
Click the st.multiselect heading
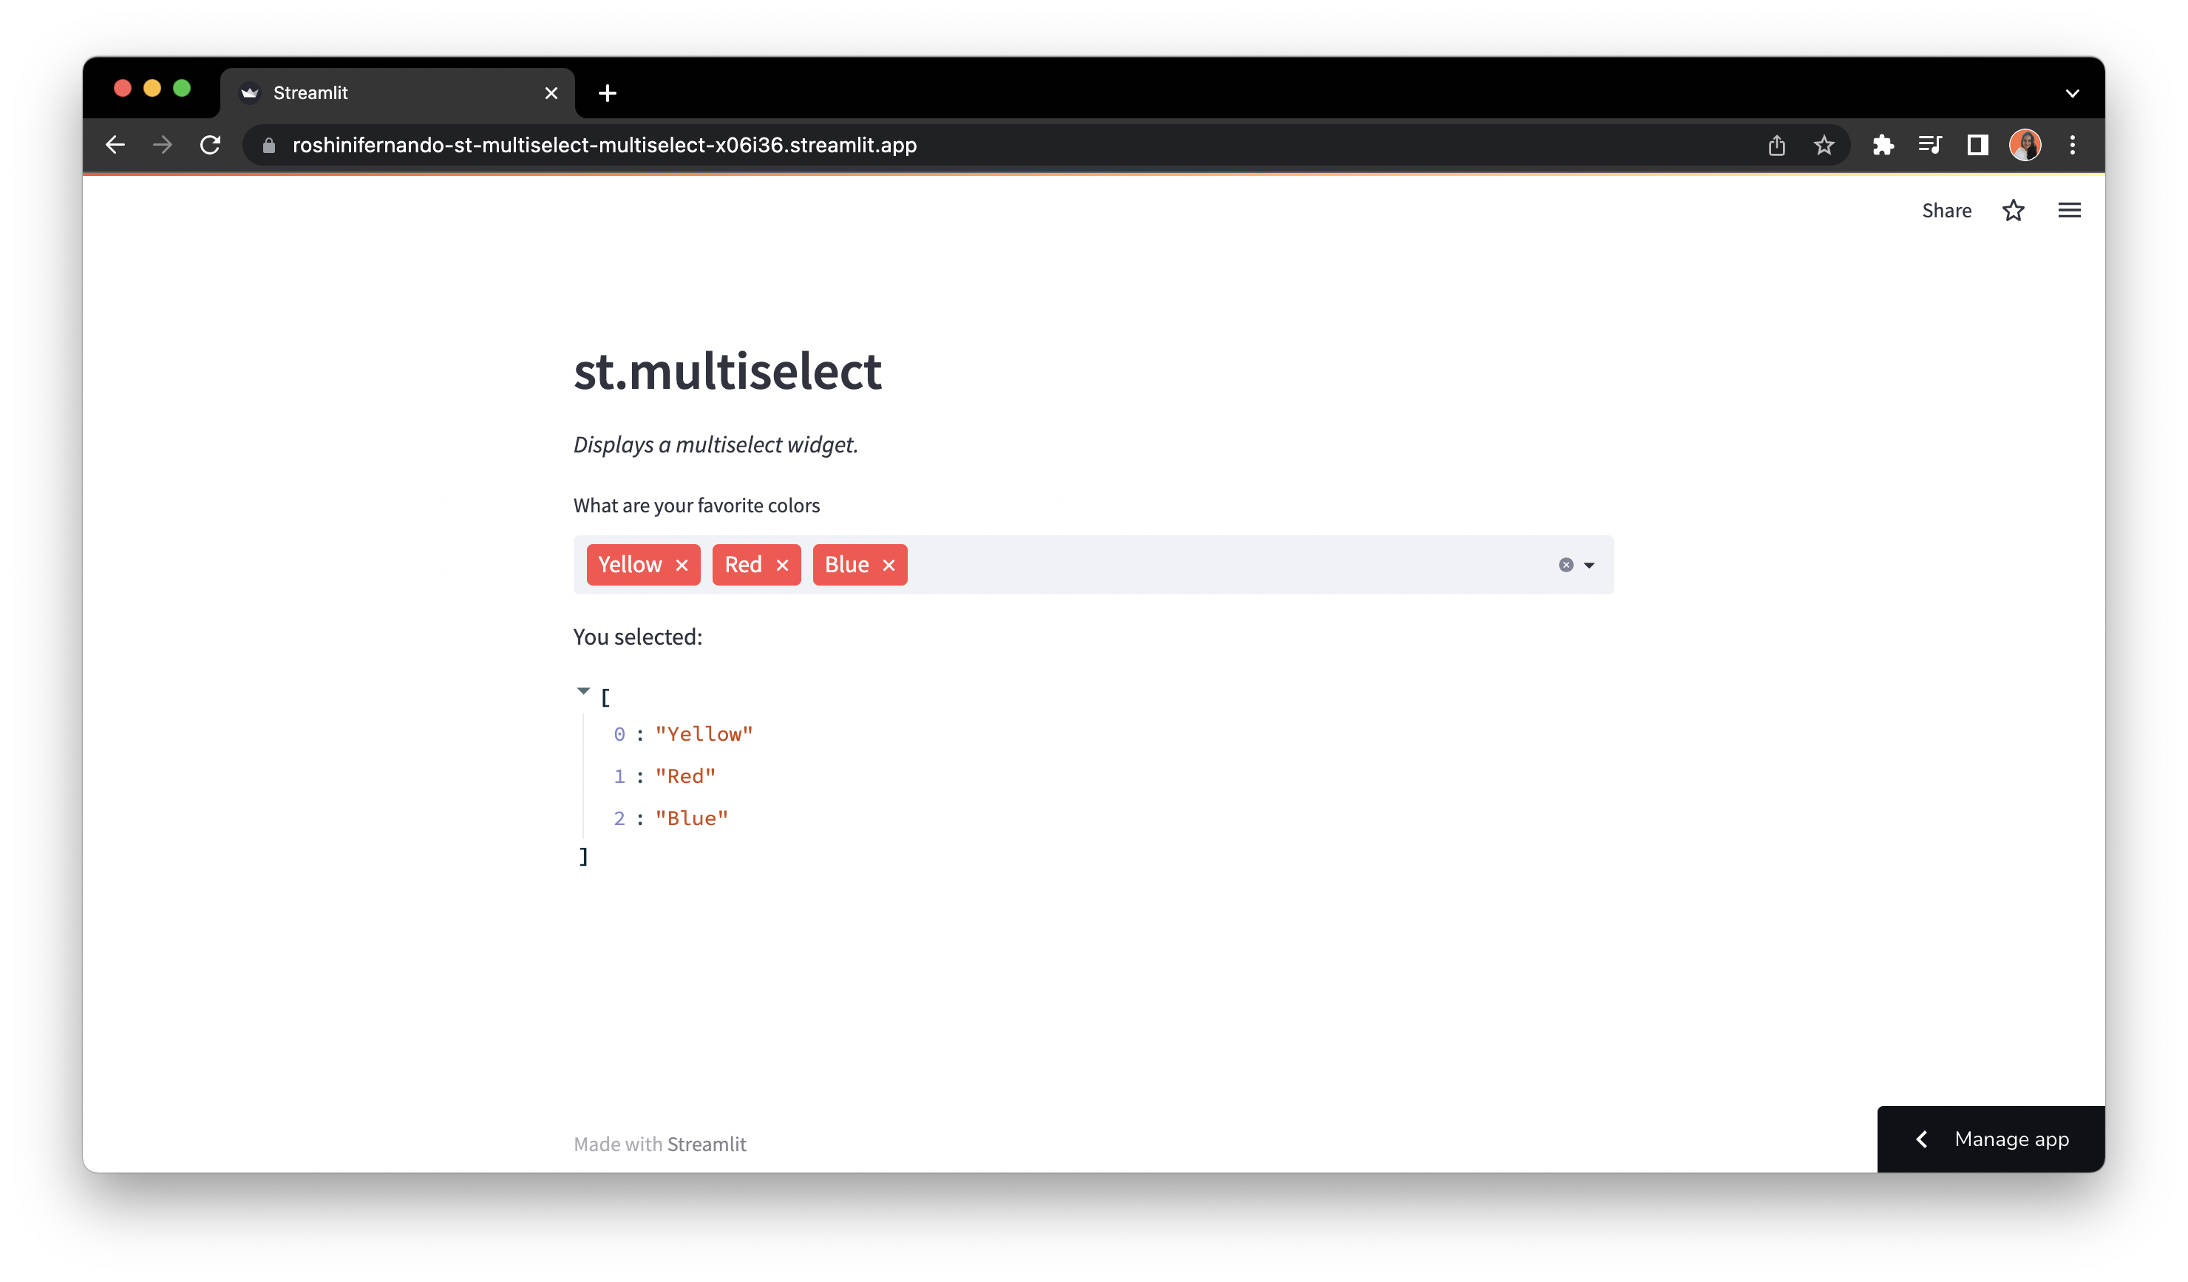click(727, 372)
